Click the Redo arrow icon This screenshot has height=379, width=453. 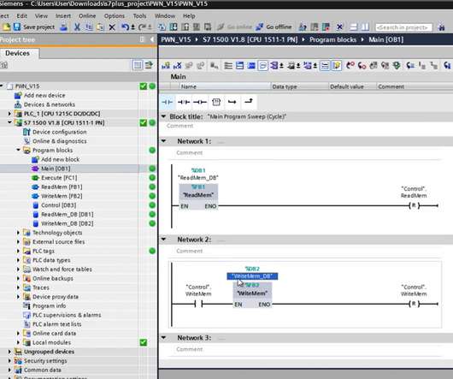click(143, 27)
